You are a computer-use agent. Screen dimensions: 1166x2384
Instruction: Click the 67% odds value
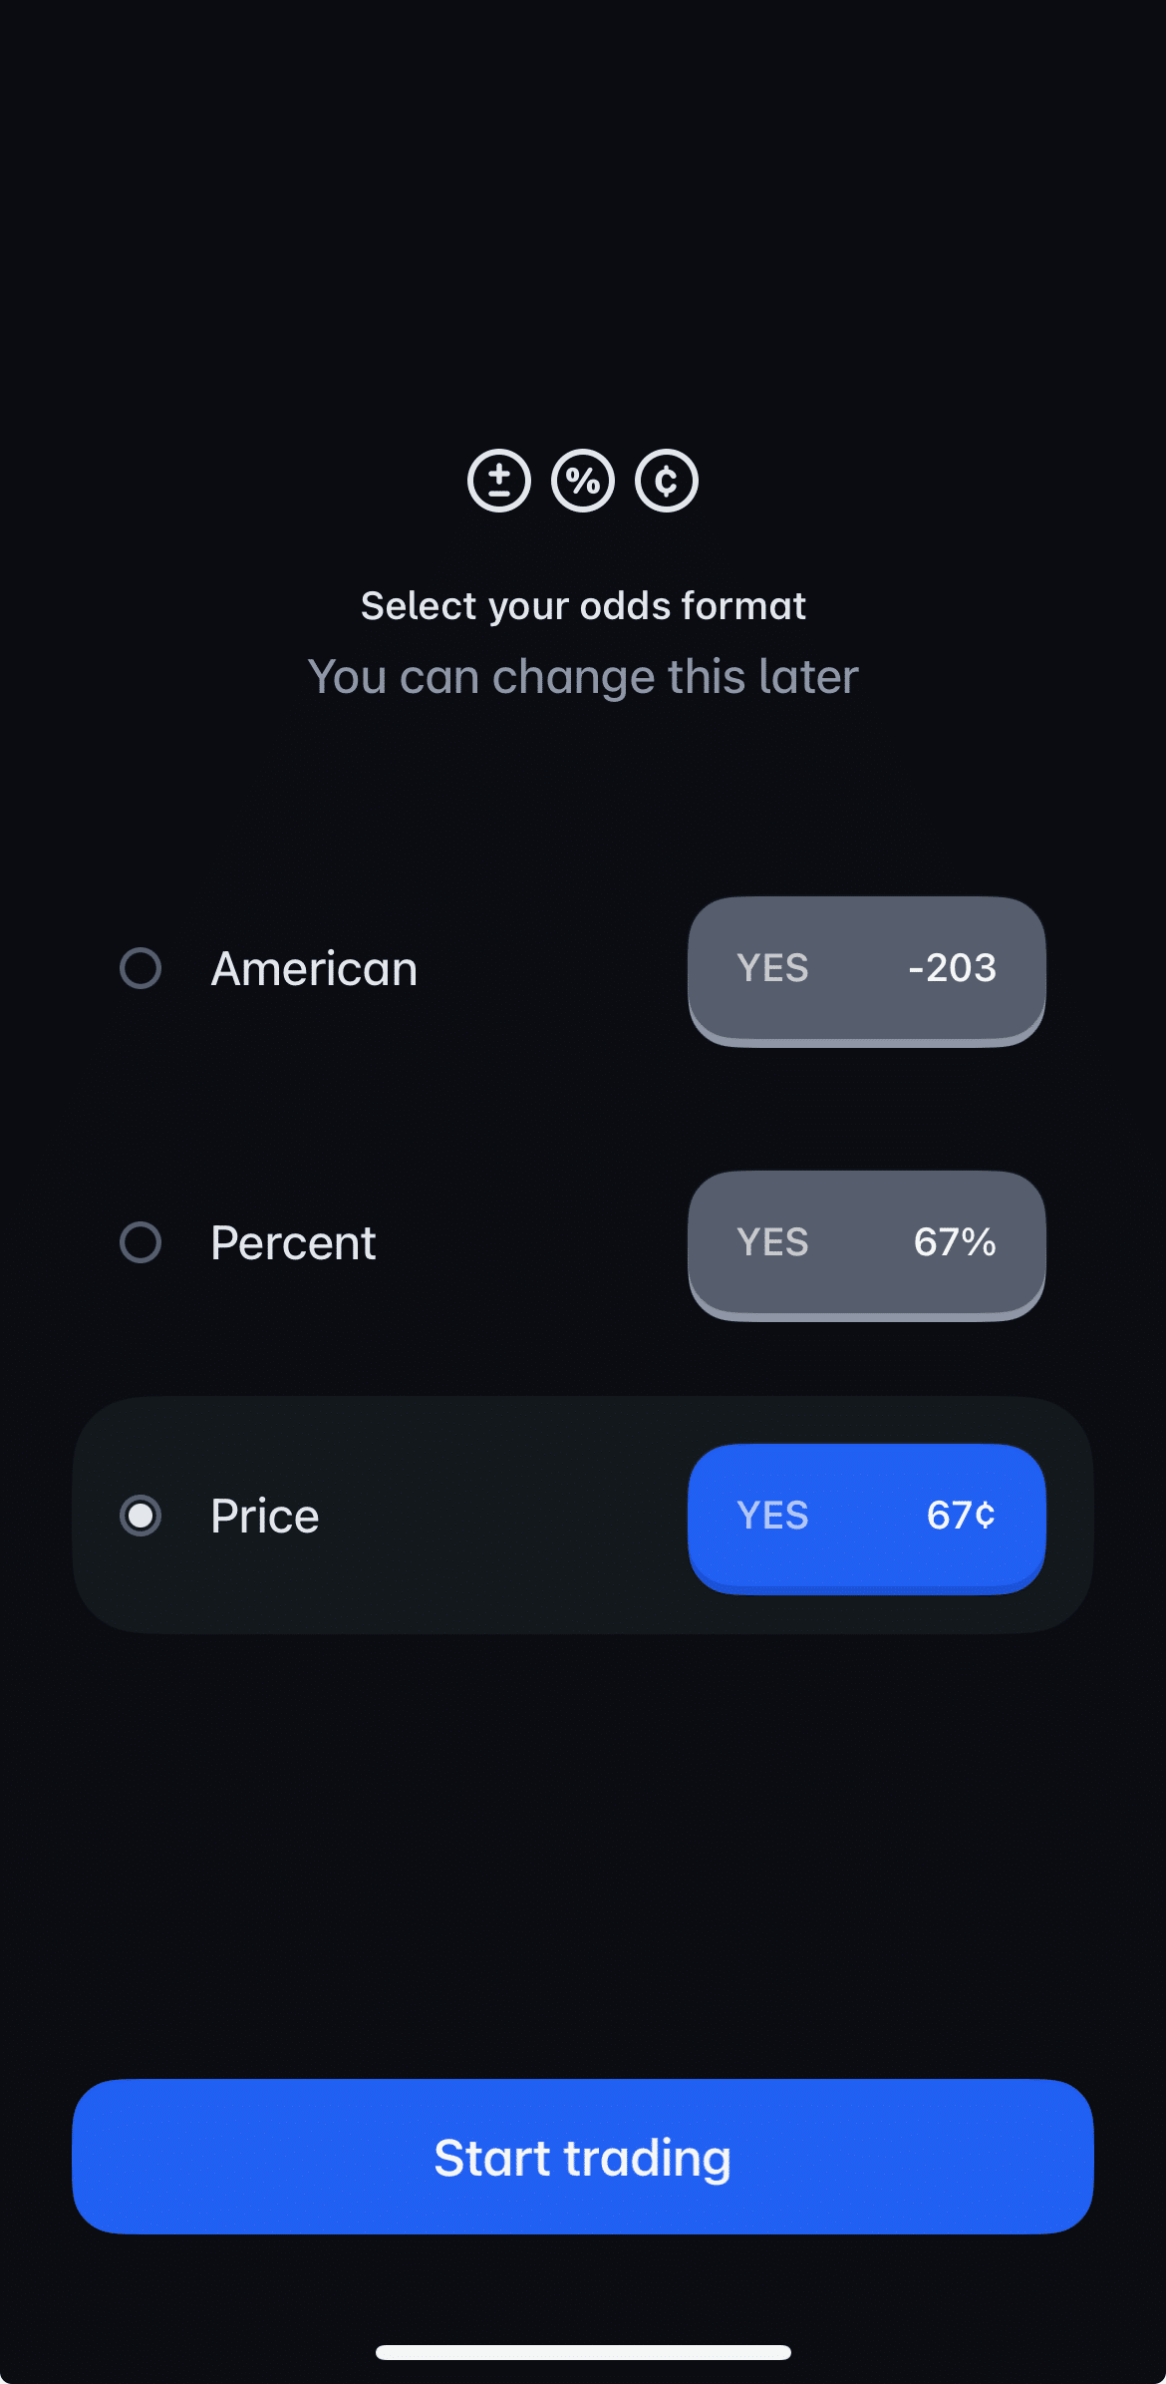955,1242
